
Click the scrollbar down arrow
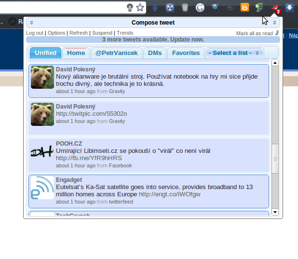(x=275, y=212)
